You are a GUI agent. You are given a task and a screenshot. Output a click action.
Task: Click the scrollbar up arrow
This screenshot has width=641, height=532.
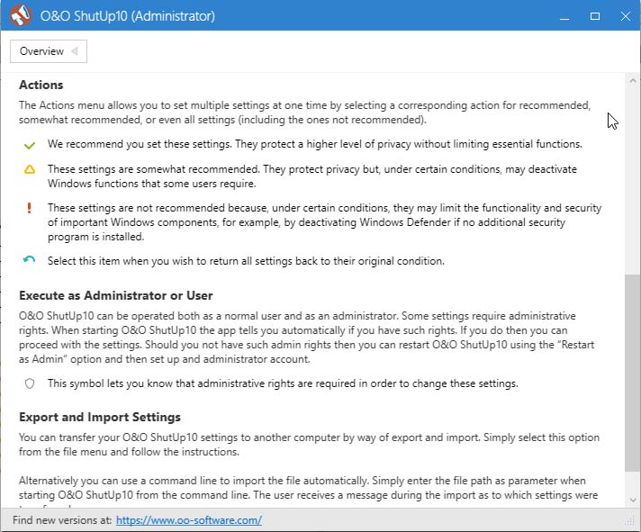click(633, 80)
